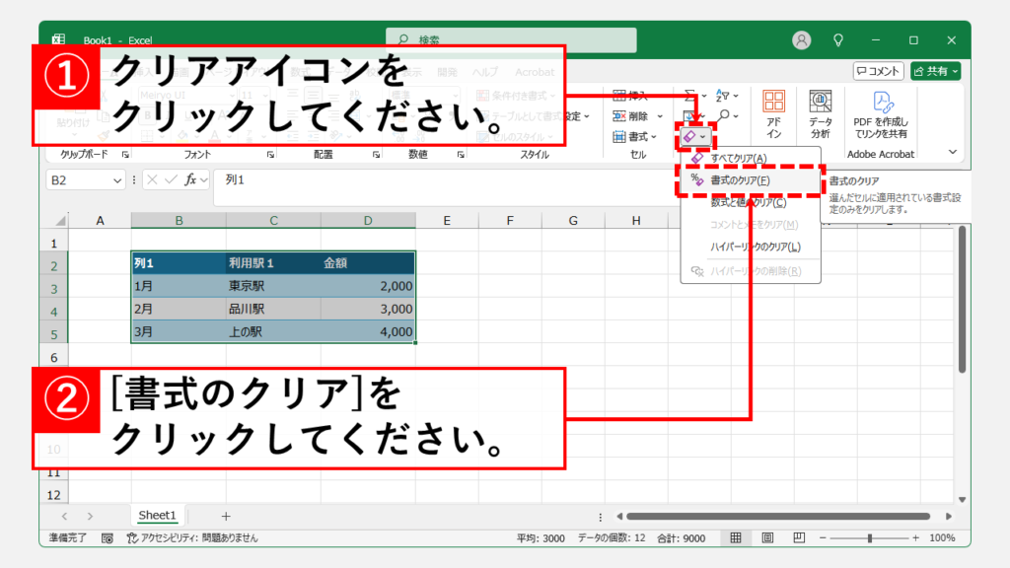Screen dimensions: 1010x568
Task: Click アクセシビリティ: 問題ありません status
Action: point(192,537)
